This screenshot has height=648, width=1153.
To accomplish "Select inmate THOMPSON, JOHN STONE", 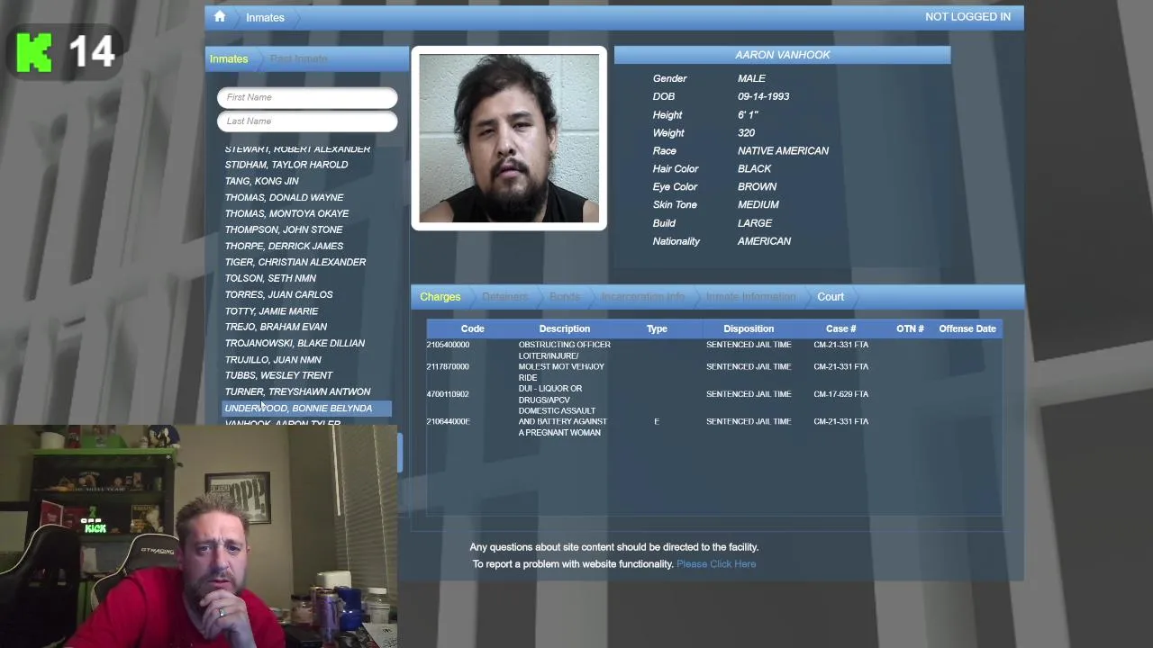I will coord(284,229).
